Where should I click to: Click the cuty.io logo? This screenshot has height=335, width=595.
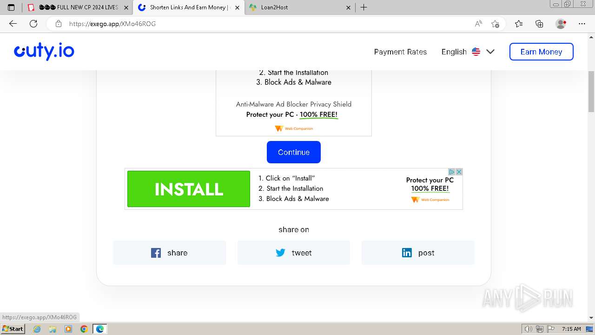click(x=44, y=51)
